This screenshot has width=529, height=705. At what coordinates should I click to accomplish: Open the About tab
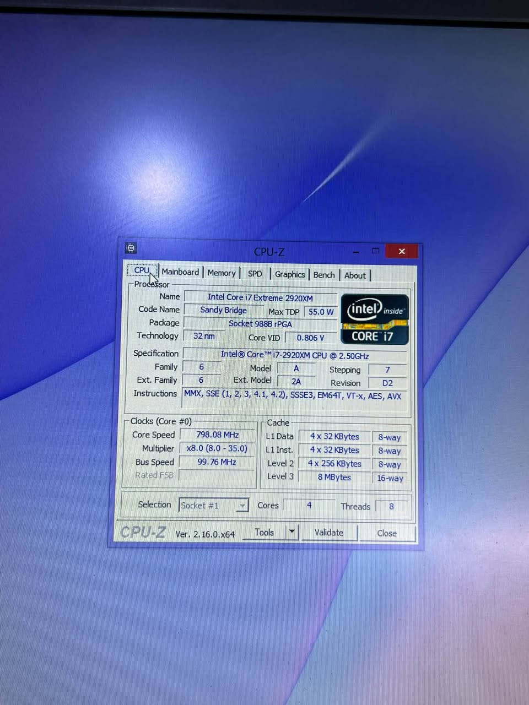[355, 275]
